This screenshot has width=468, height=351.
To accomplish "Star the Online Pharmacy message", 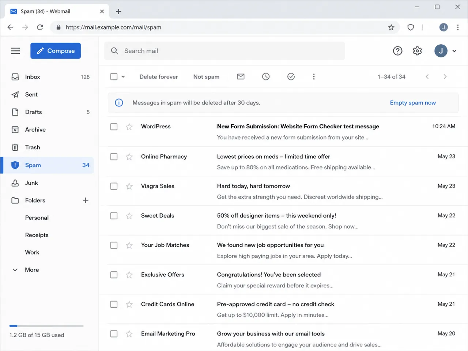I will click(129, 156).
